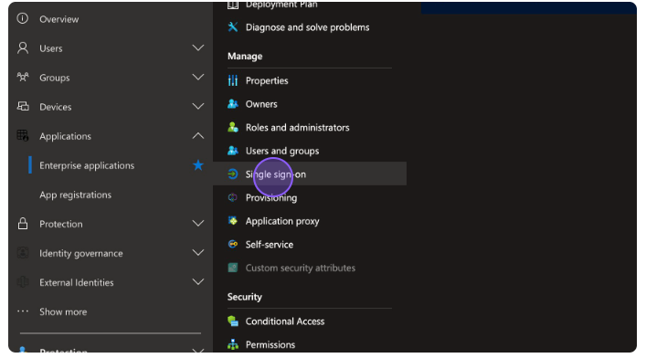Select Enterprise applications in sidebar
Viewport: 646px width, 358px height.
[87, 165]
